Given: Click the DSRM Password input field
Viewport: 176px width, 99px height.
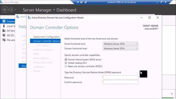Looking at the screenshot, I should [120, 78].
